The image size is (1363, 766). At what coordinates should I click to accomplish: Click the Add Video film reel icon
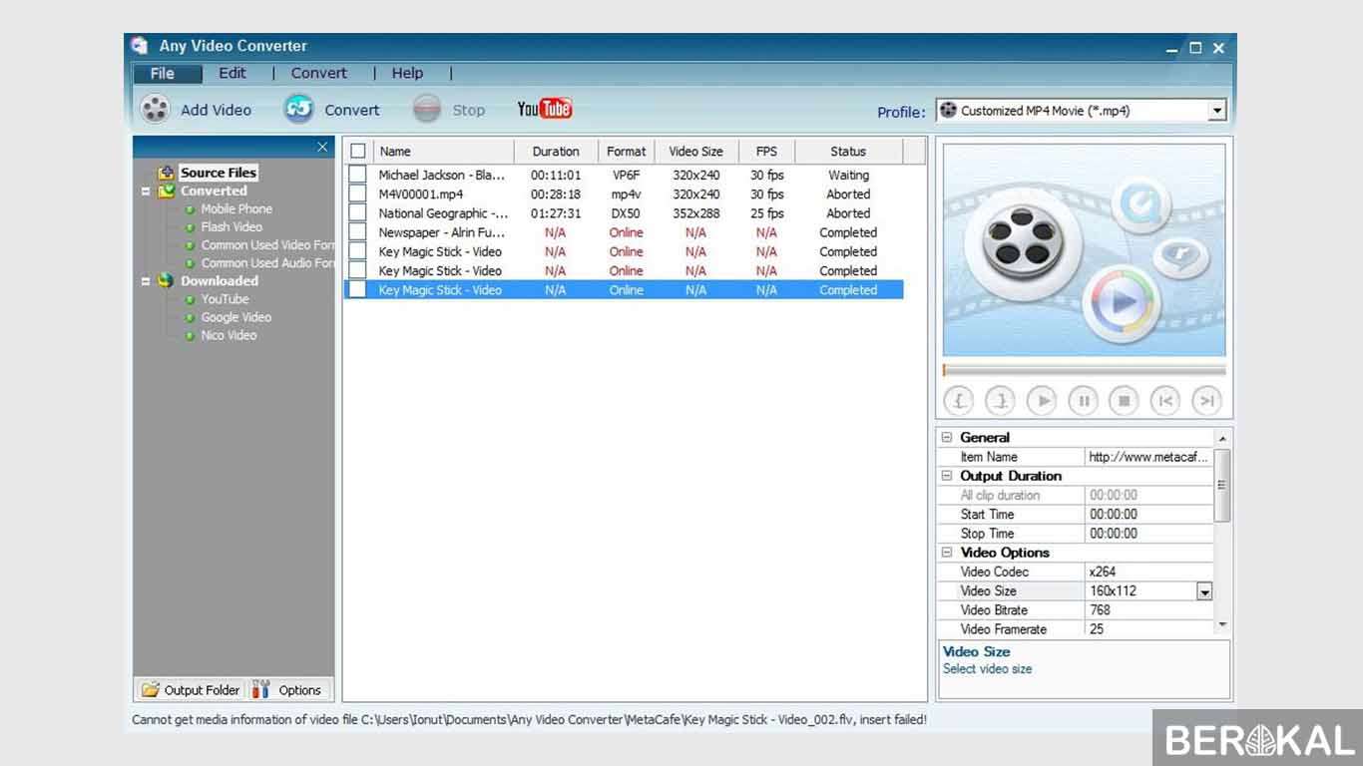click(155, 109)
